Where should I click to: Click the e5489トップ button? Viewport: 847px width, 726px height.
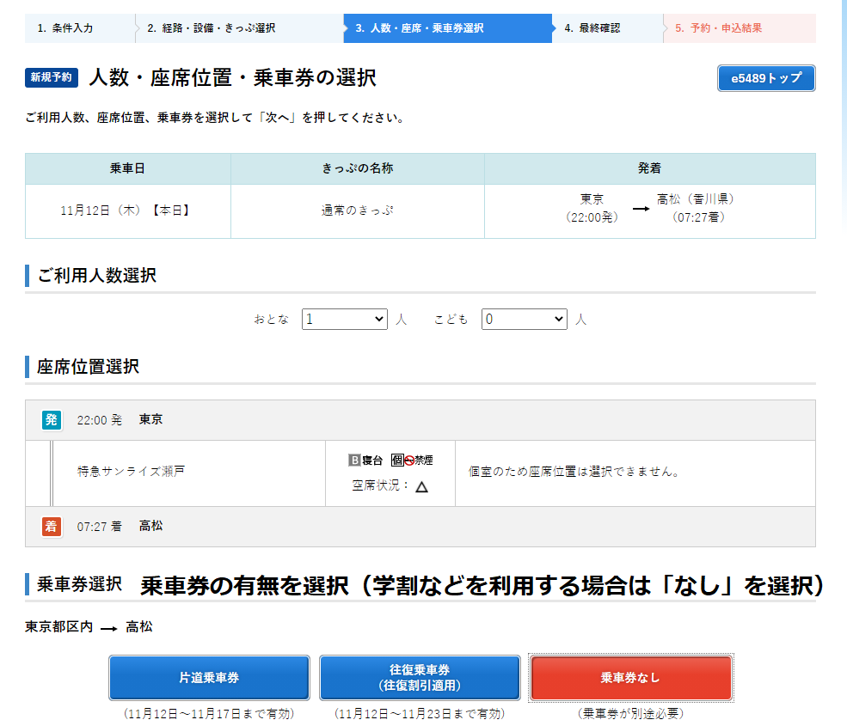(x=765, y=77)
